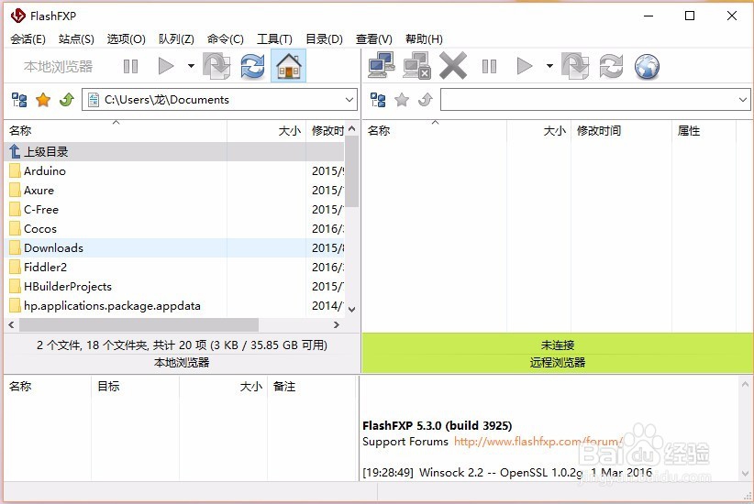Sort local list by 大小 column

pos(266,131)
